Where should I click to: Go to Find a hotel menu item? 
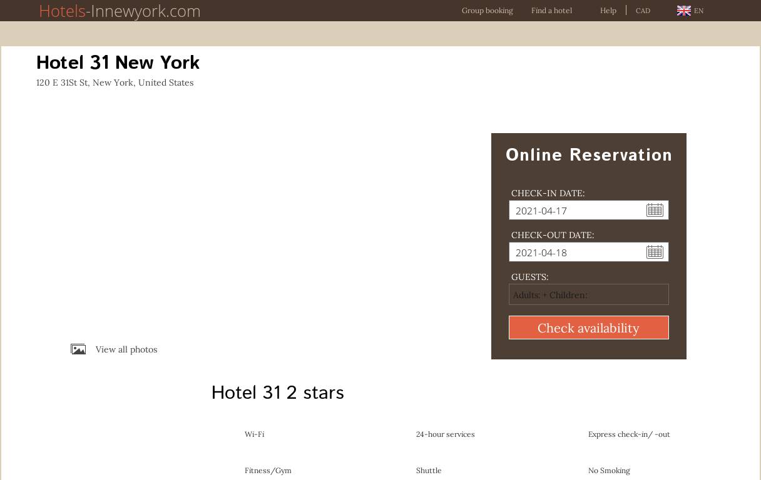[x=551, y=11]
